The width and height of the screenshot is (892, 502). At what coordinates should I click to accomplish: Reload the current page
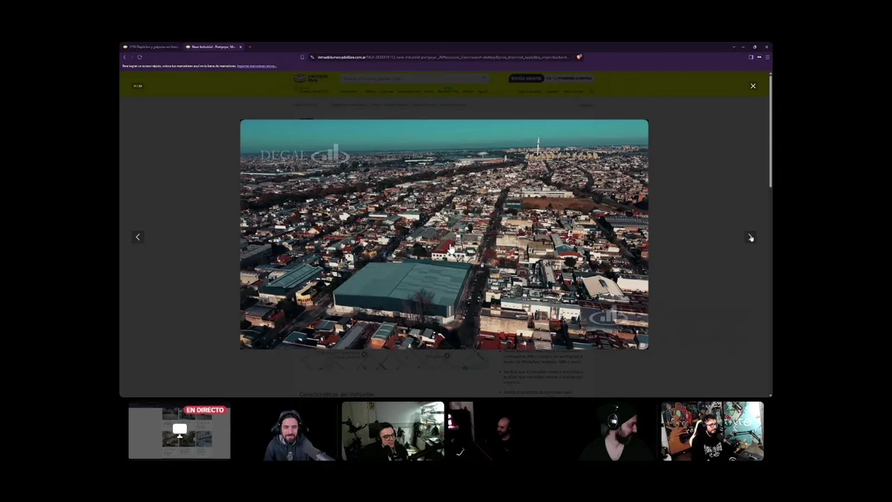pos(139,57)
